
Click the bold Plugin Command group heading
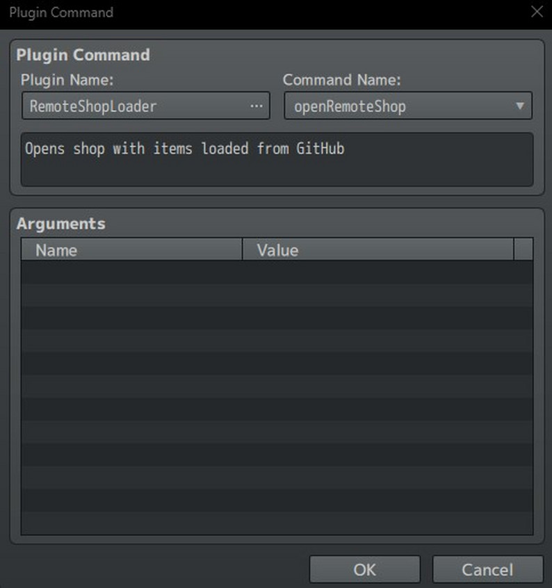[83, 55]
